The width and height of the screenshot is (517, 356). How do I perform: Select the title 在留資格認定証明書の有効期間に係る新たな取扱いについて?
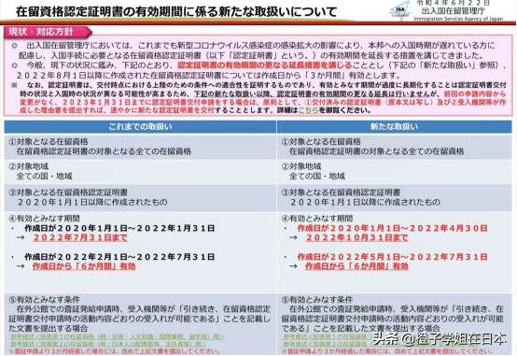pos(176,12)
